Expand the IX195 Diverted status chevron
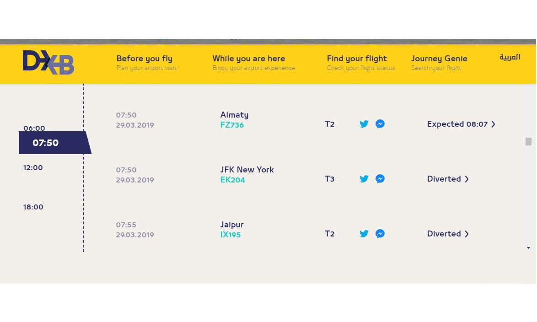The width and height of the screenshot is (537, 322). (467, 234)
